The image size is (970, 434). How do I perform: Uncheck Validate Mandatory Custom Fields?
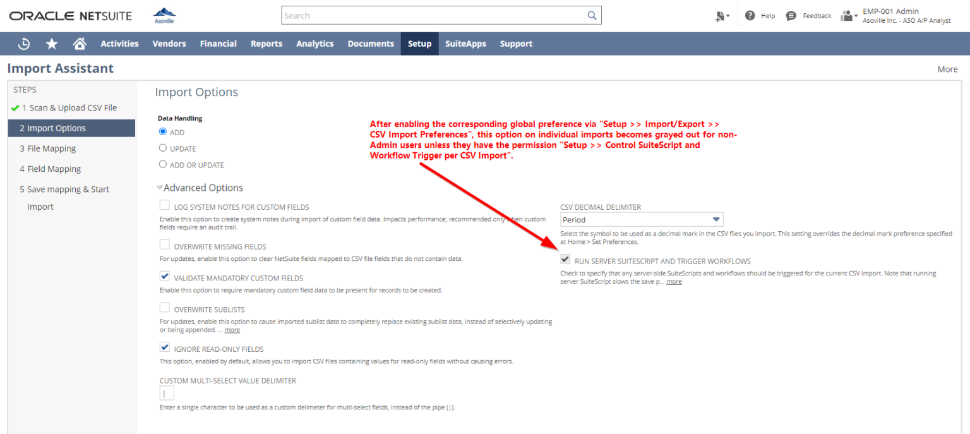[x=164, y=276]
